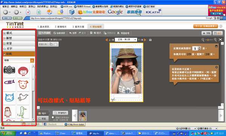Collapse the 貼紙 panel section
The image size is (226, 136).
pyautogui.click(x=19, y=54)
